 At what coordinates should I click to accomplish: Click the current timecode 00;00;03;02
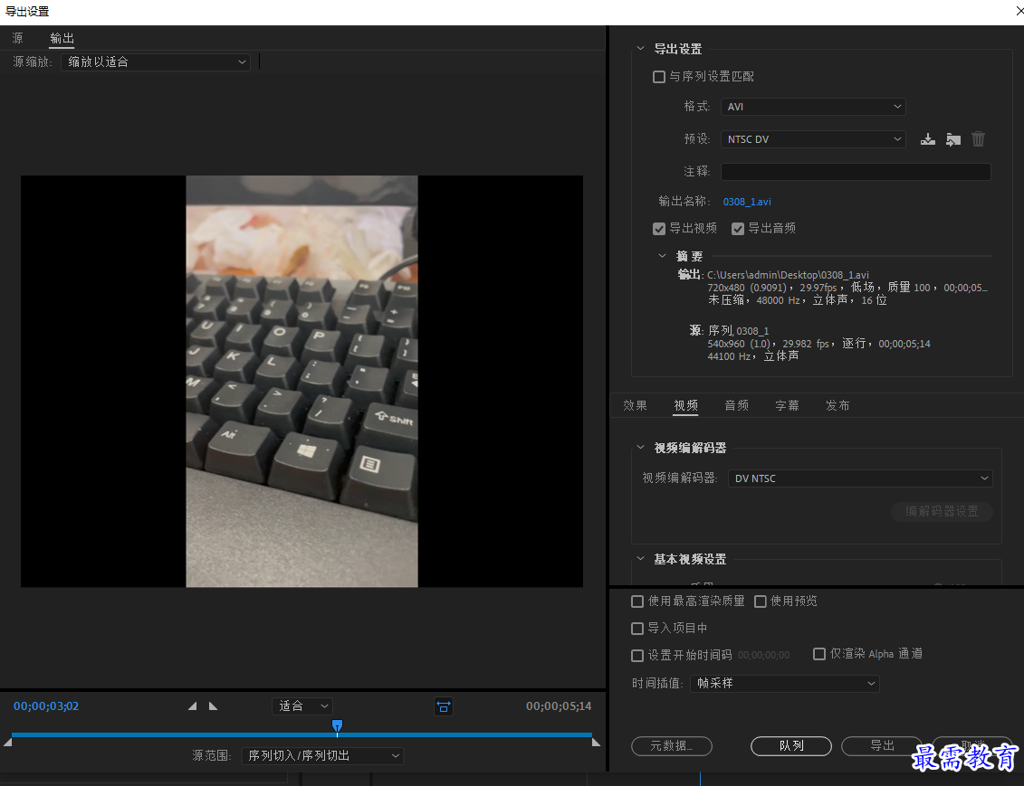coord(45,706)
